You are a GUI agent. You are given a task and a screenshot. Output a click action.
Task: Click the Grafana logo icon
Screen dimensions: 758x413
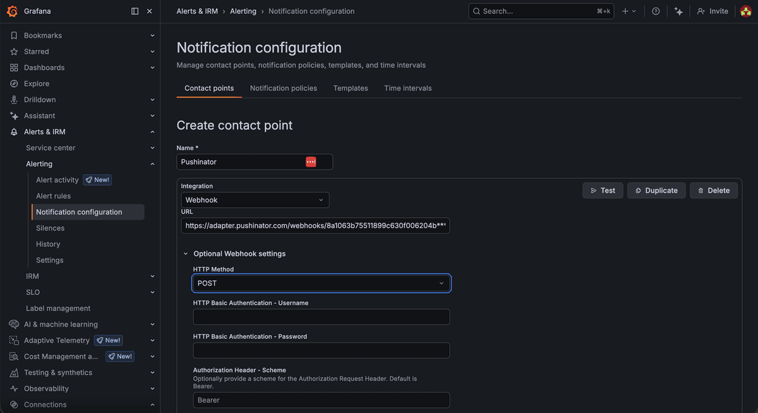click(12, 11)
